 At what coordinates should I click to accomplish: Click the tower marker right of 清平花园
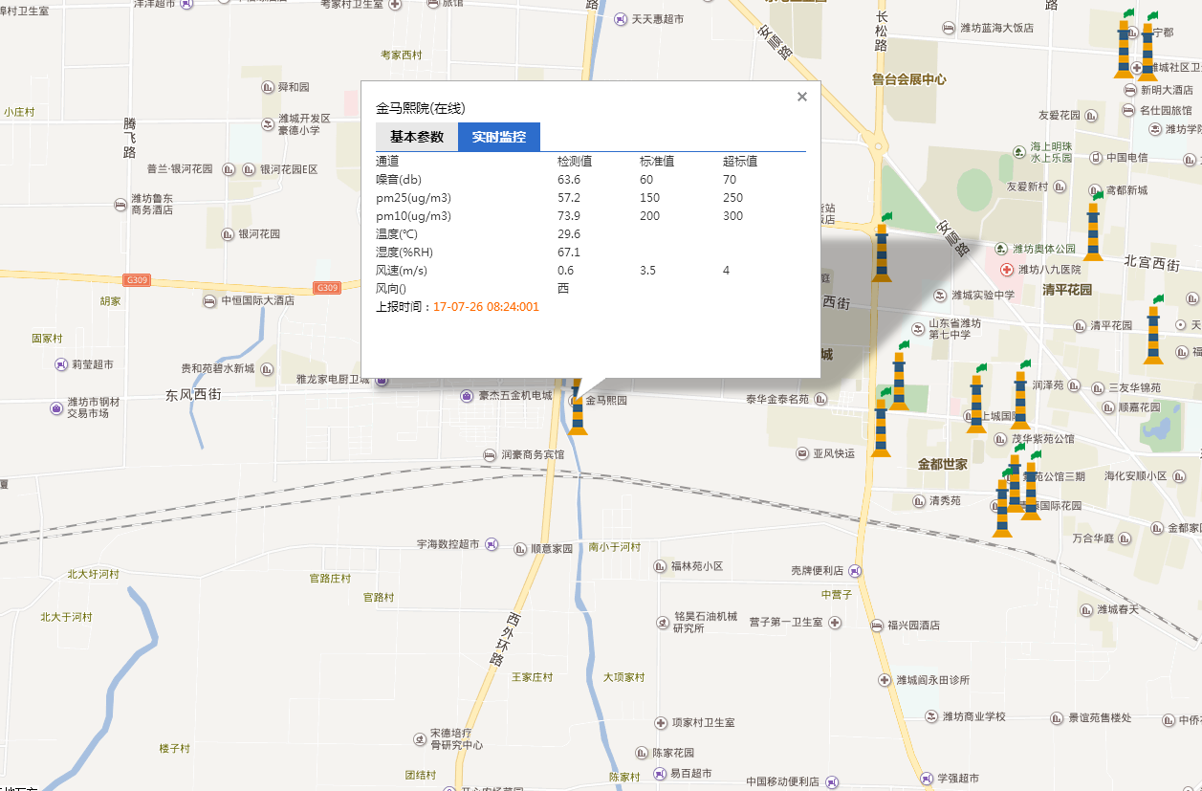[x=1153, y=333]
